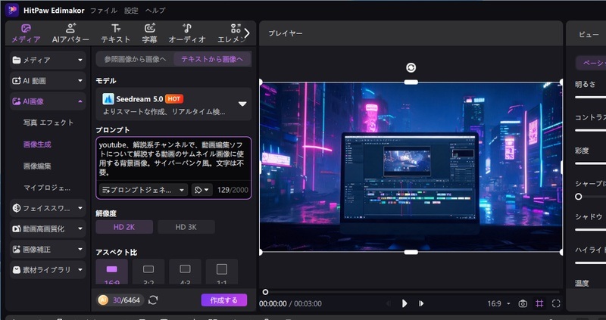Switch to テキストから画像へ mode
The image size is (606, 320).
pos(212,59)
